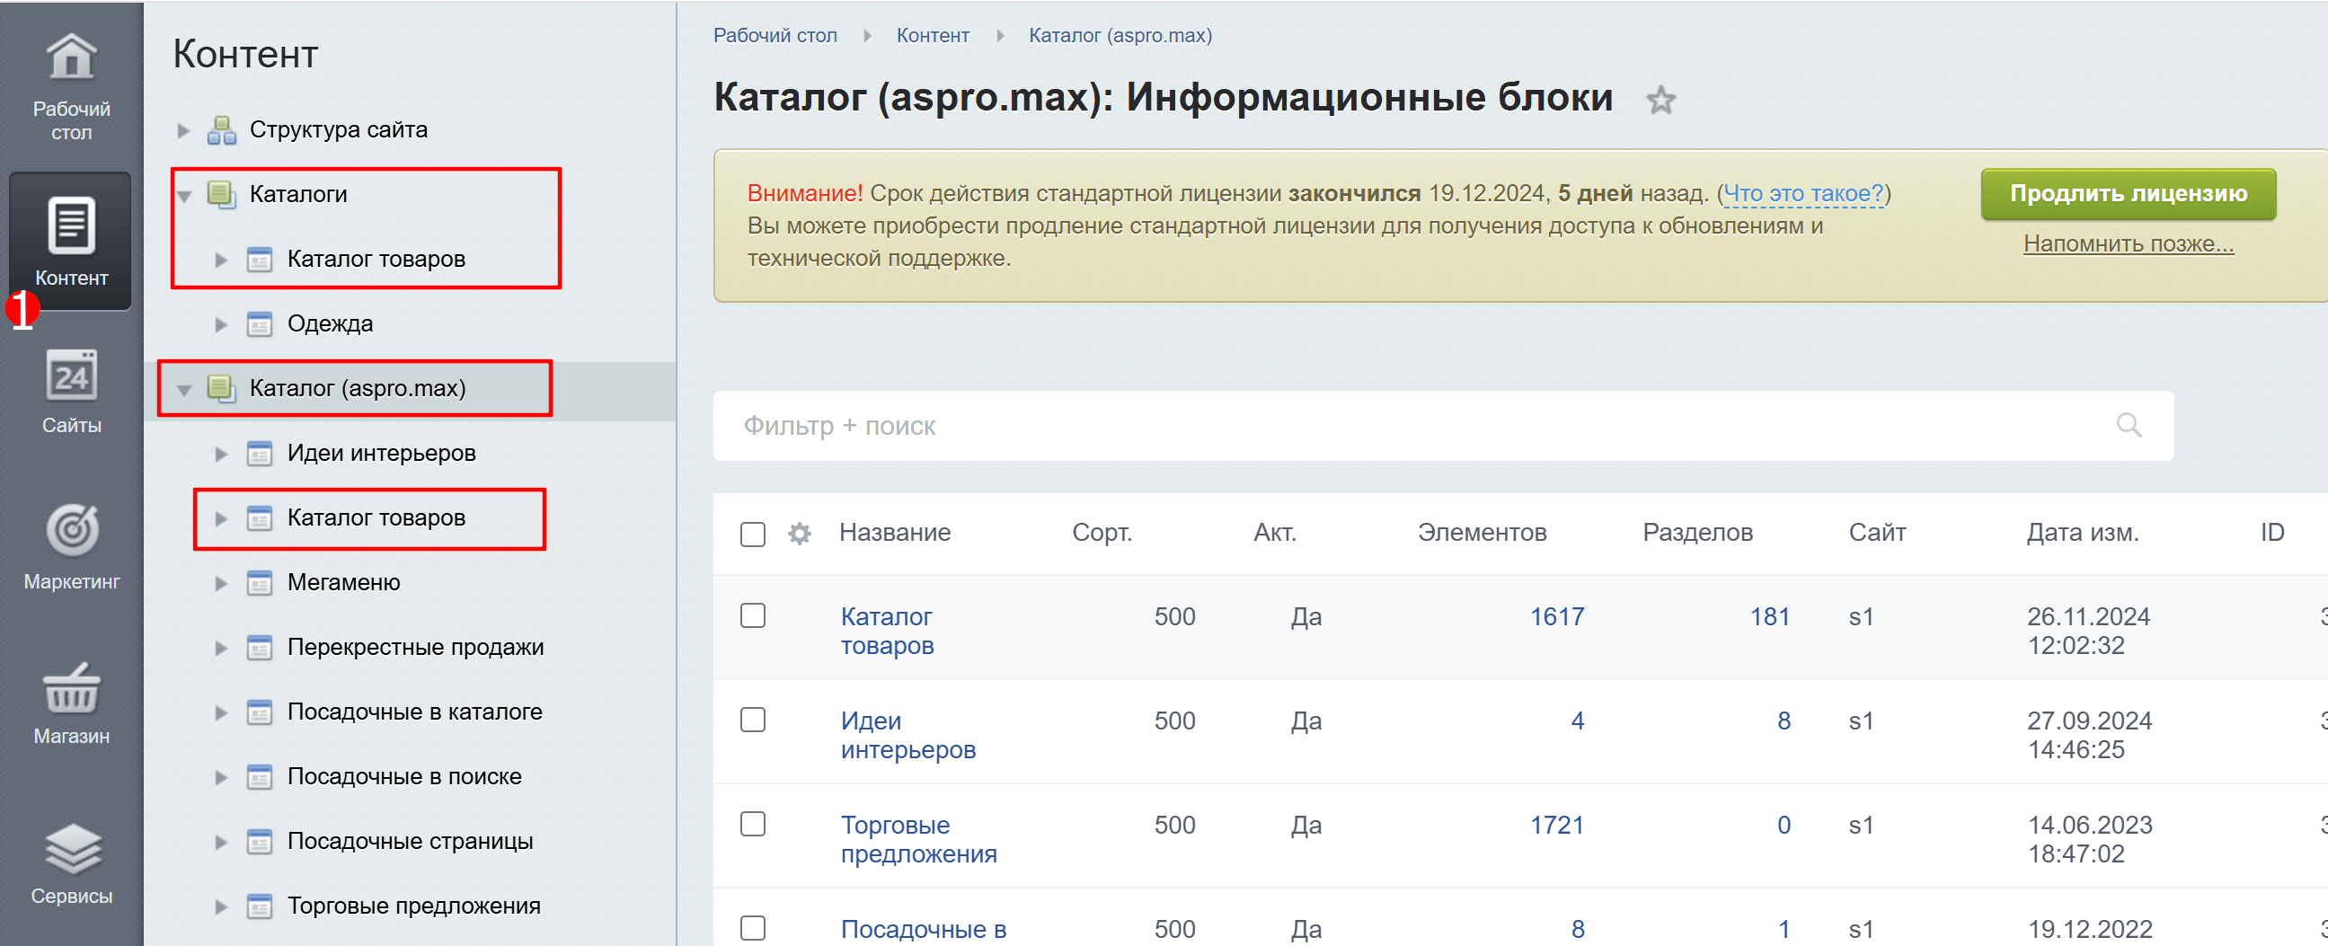Screen dimensions: 2328x946
Task: Select Перекрестные продажи in the tree
Action: coord(415,647)
